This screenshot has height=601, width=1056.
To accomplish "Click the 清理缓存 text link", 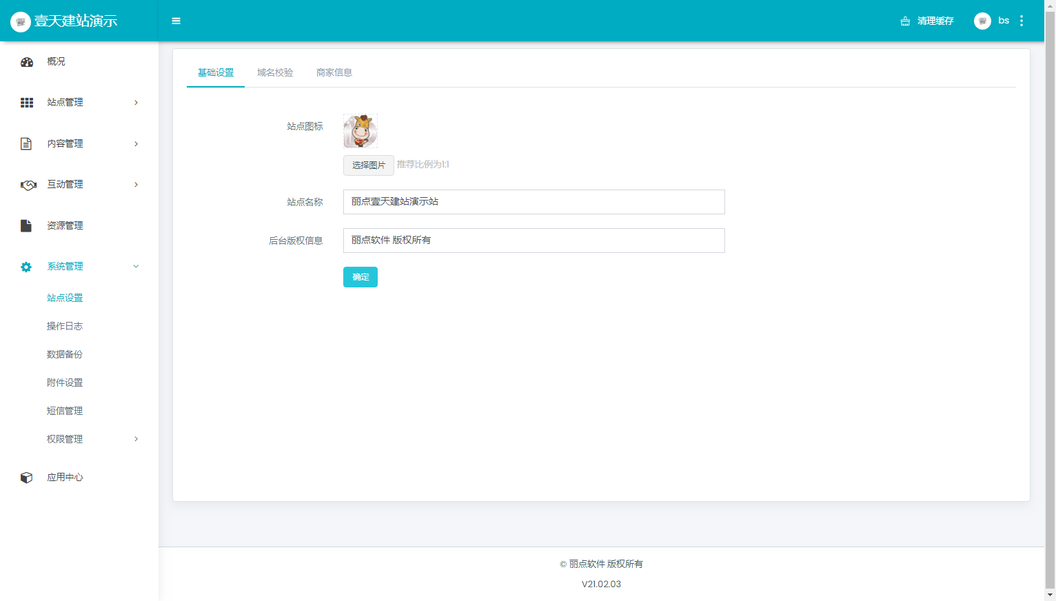I will tap(935, 21).
